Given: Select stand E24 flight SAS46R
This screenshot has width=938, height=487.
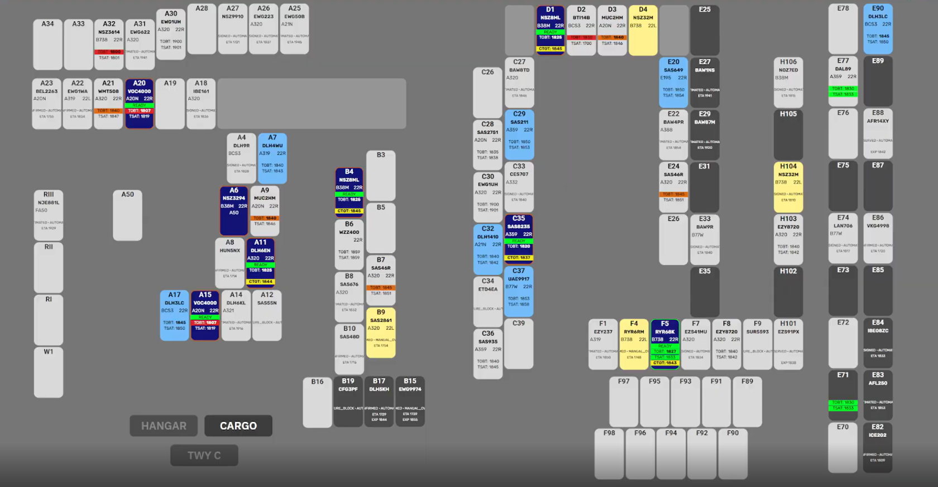Looking at the screenshot, I should pos(673,187).
